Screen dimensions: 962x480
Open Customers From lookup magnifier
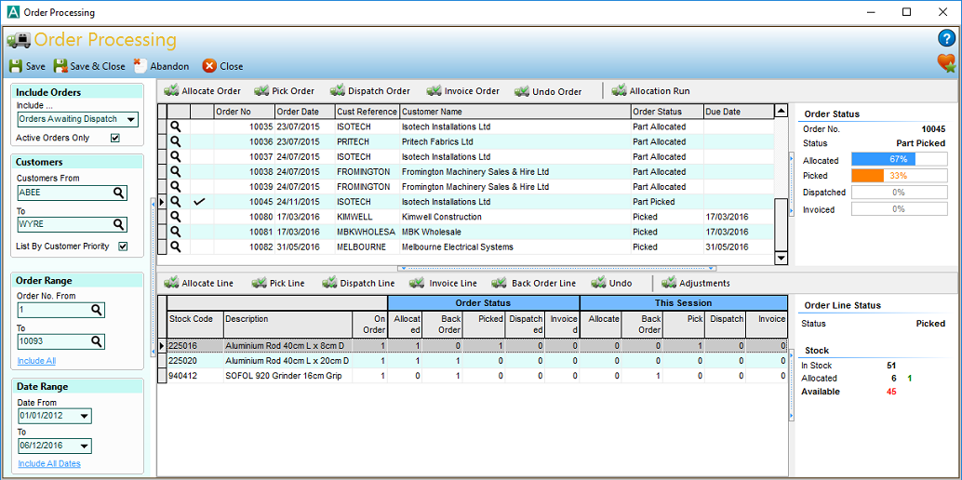118,193
